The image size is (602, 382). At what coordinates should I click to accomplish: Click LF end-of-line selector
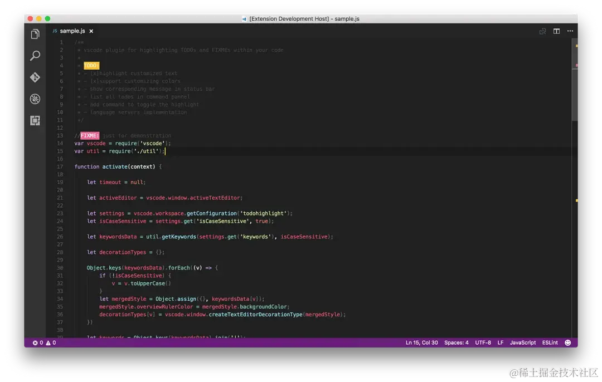[x=500, y=342]
